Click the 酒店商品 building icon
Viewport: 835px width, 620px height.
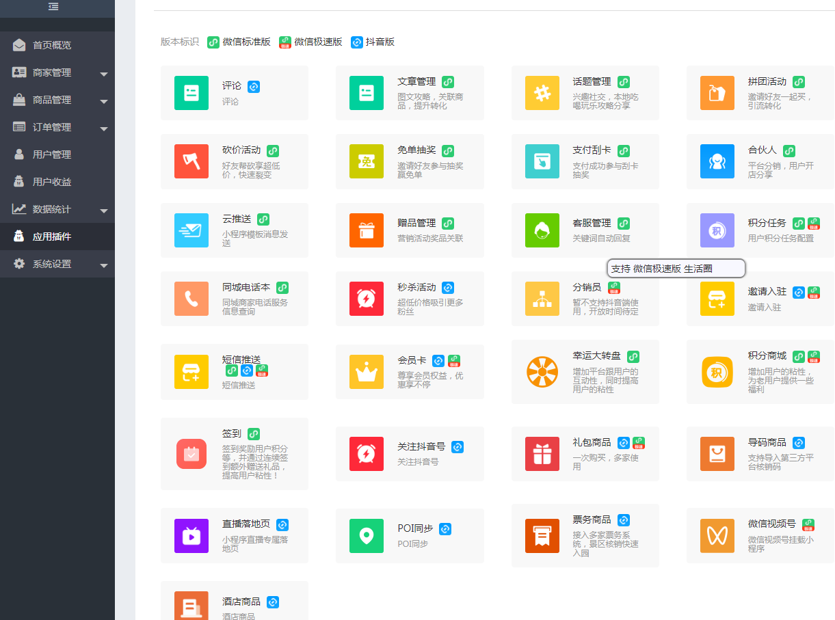pos(191,606)
